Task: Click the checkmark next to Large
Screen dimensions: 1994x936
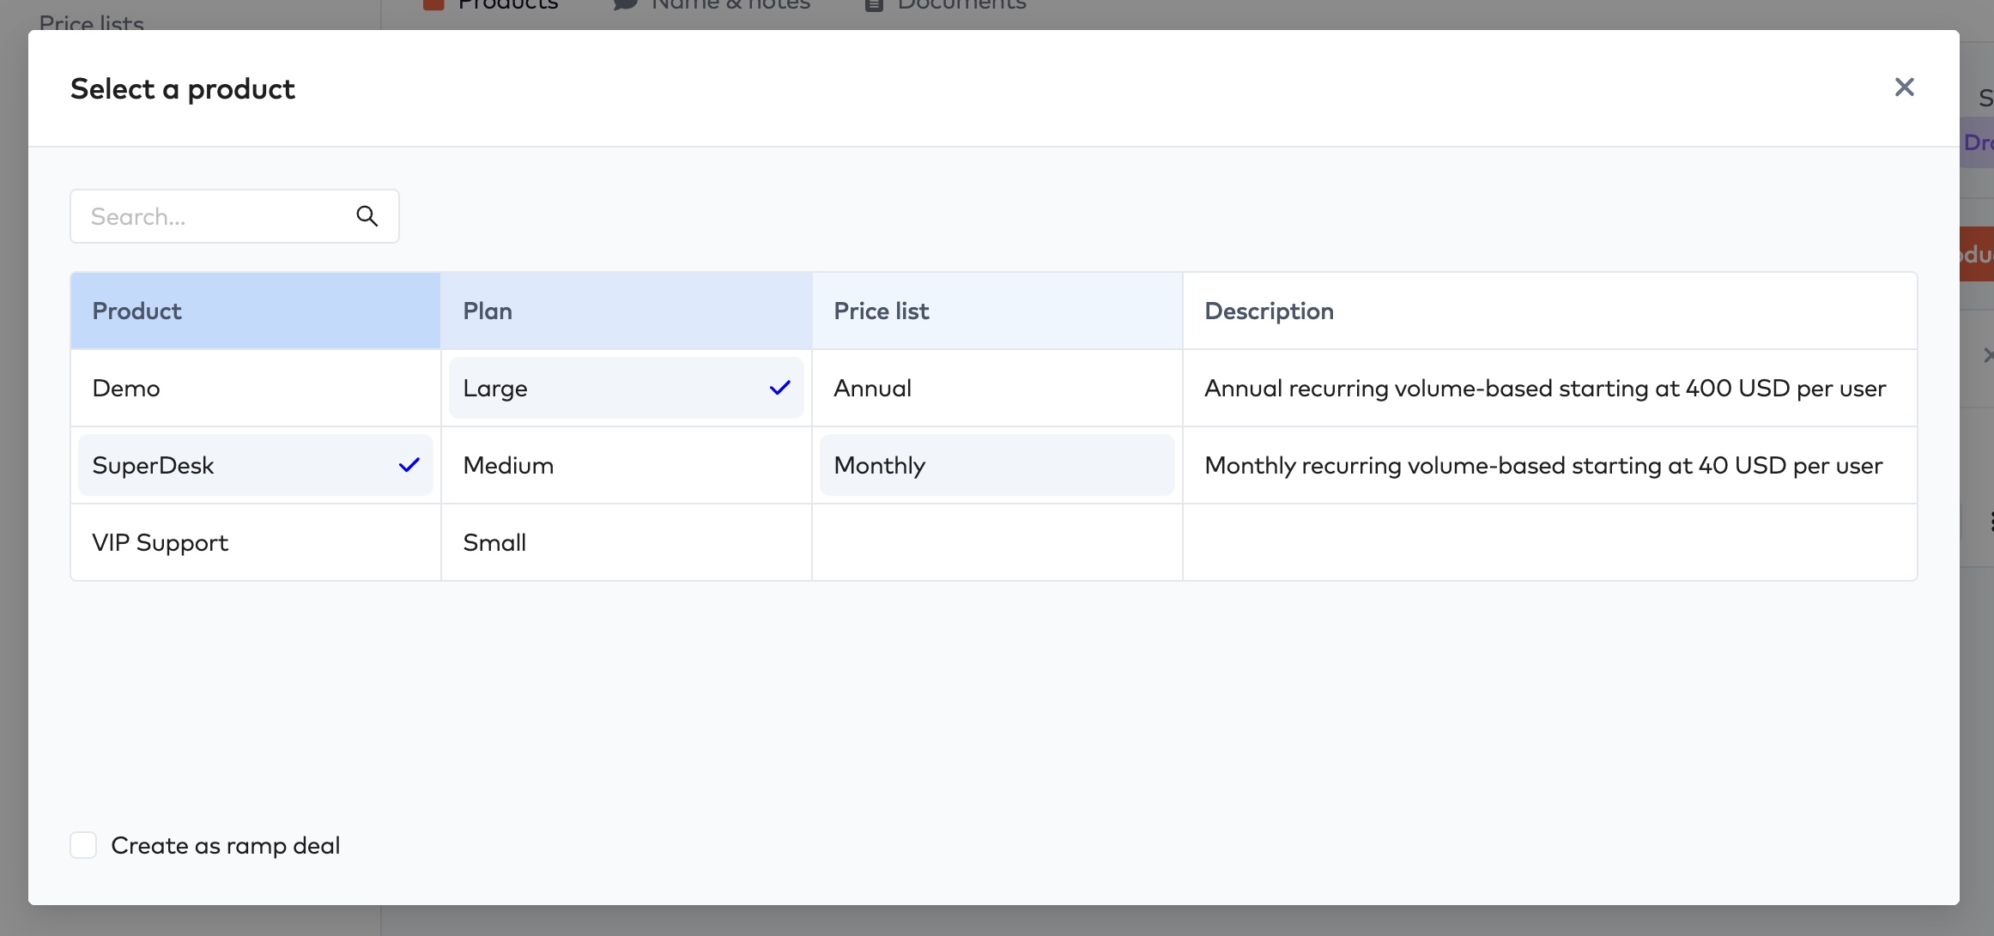Action: tap(780, 388)
